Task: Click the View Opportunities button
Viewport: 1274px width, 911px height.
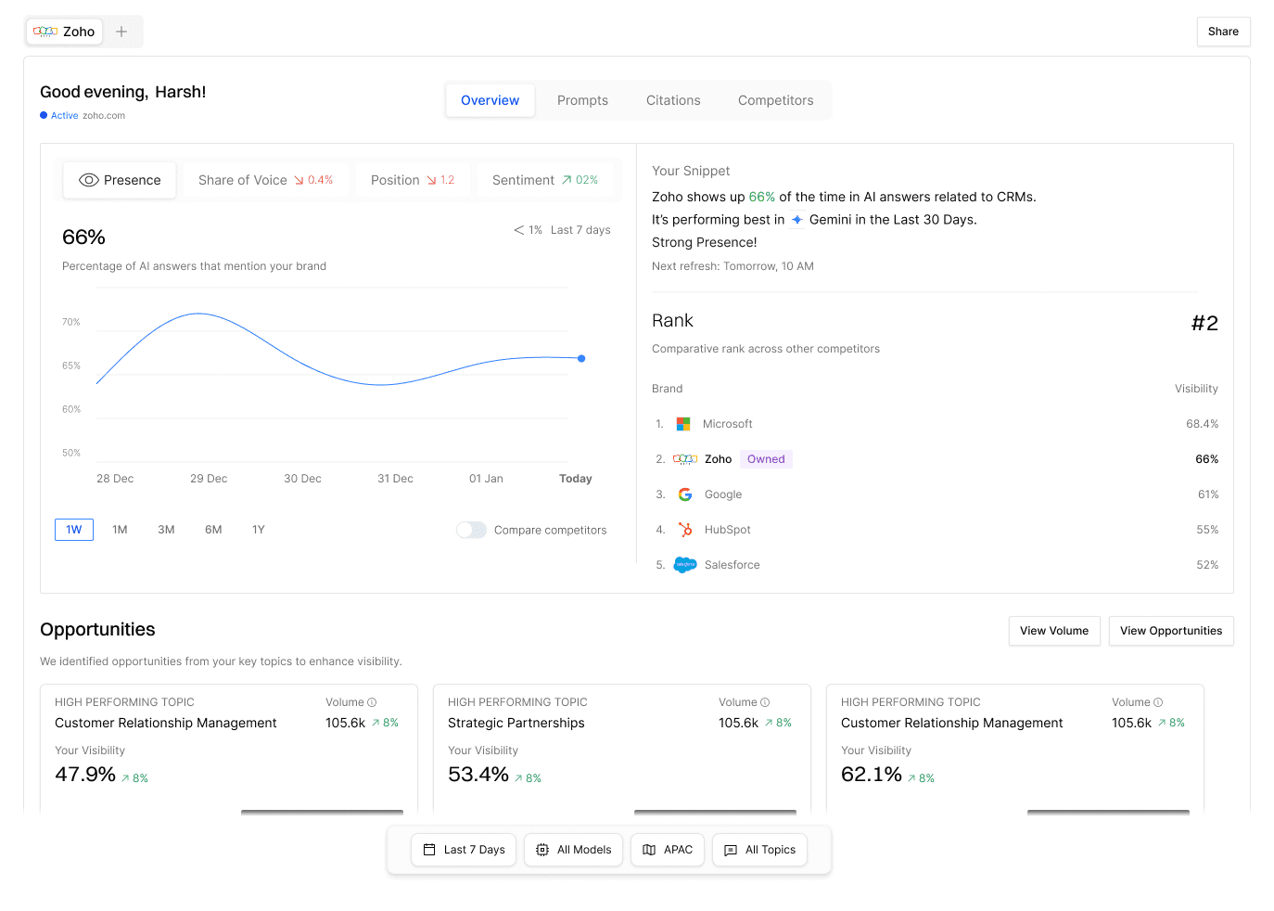Action: 1171,631
